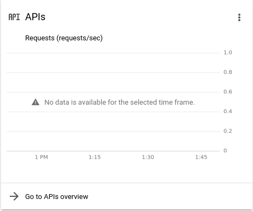The width and height of the screenshot is (253, 211).
Task: Click the 1 PM time axis label
Action: [x=42, y=157]
